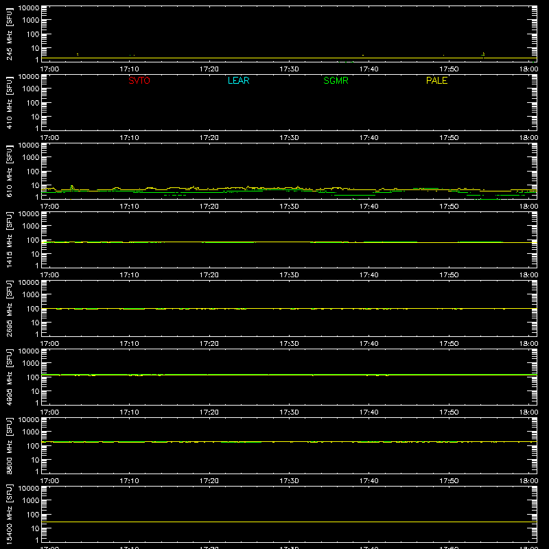Screen dimensions: 549x549
Task: Click 17:10 under the 1415 MHz panel
Action: point(129,275)
